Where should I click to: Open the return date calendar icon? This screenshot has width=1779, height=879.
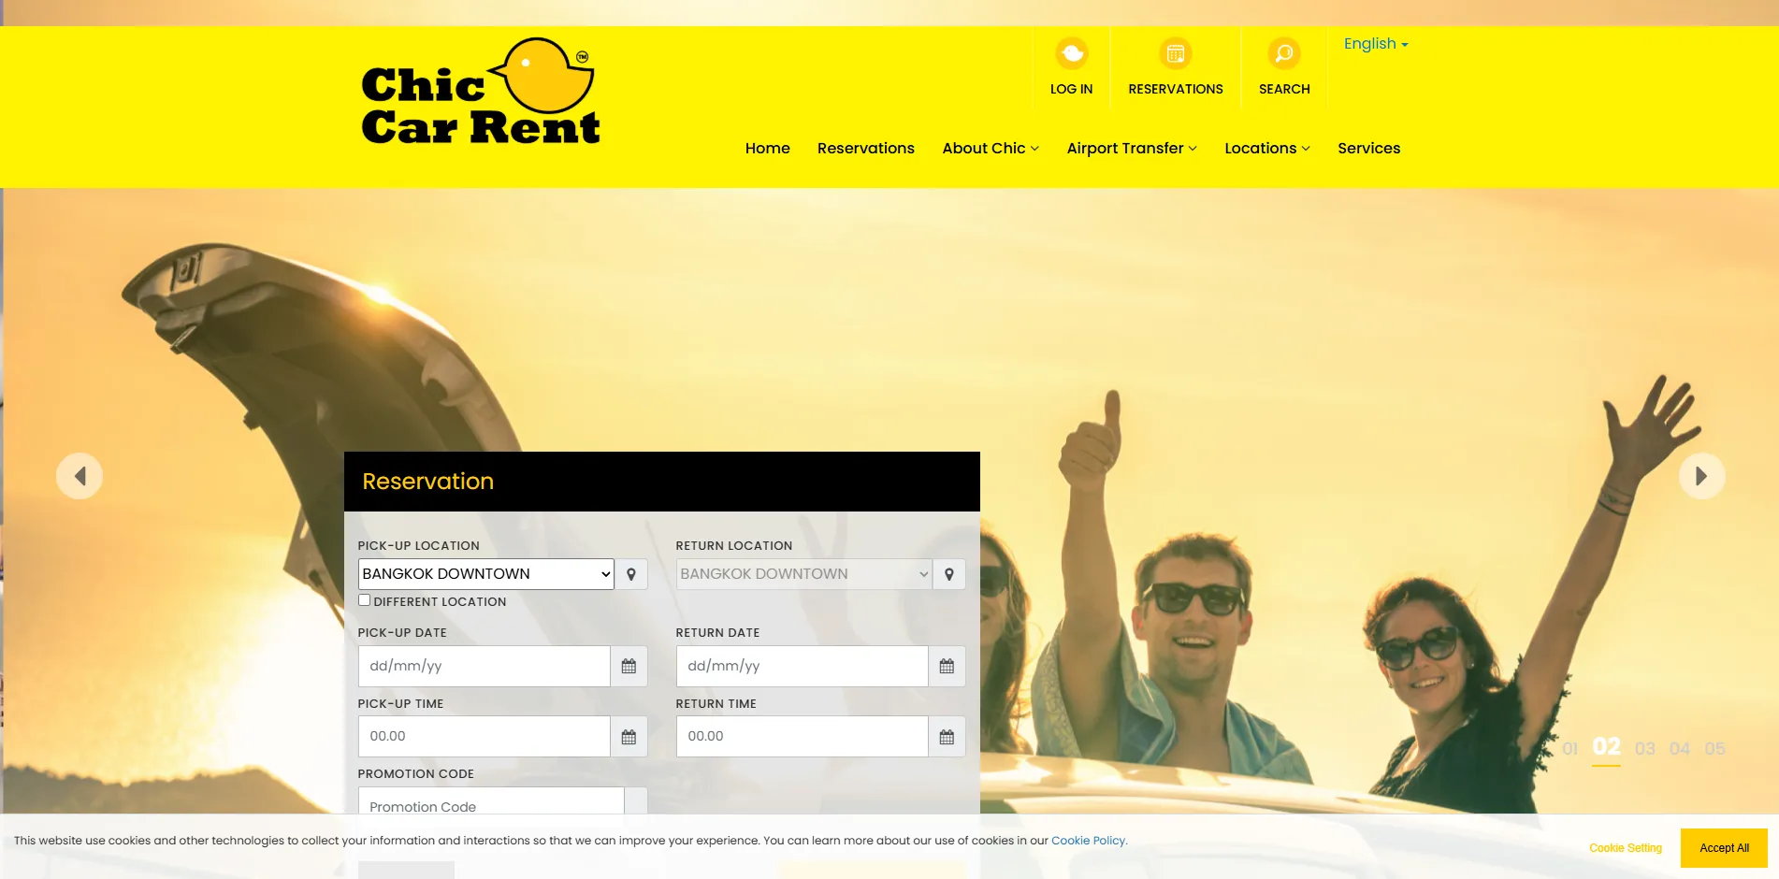(x=947, y=666)
